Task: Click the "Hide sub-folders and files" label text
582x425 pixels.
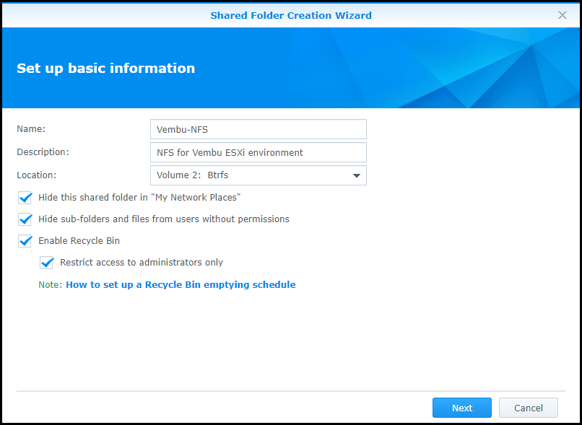Action: pyautogui.click(x=164, y=219)
